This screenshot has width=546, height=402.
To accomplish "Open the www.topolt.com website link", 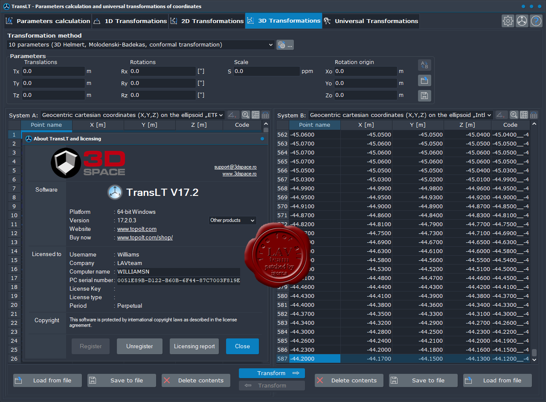I will click(x=137, y=229).
